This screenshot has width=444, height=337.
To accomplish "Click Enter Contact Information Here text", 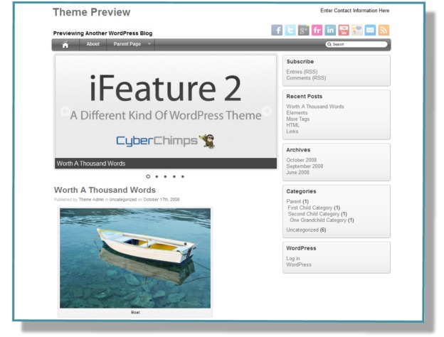I will click(x=355, y=11).
